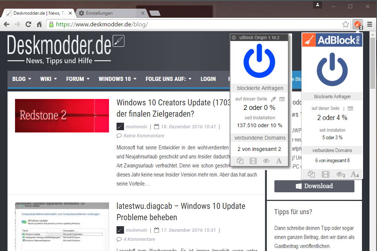Click the page vertical scrollbar thumb
The height and width of the screenshot is (251, 377).
[372, 63]
